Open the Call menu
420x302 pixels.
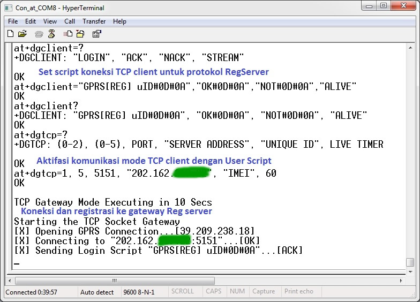pos(70,21)
